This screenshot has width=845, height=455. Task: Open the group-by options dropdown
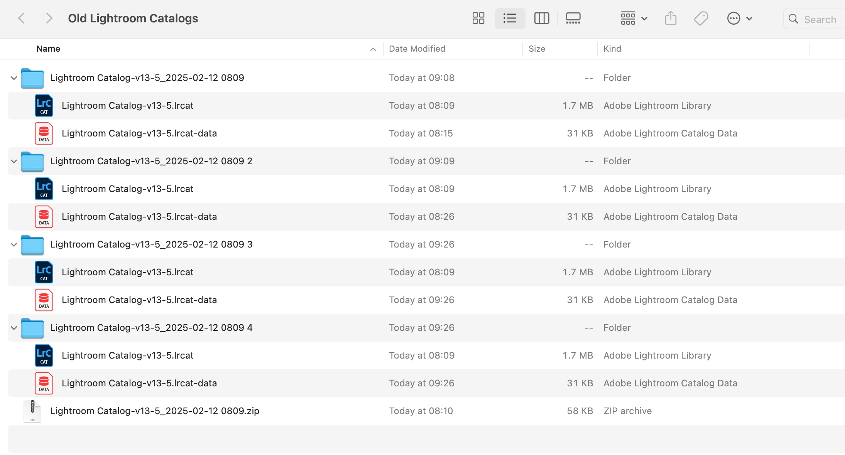coord(634,18)
